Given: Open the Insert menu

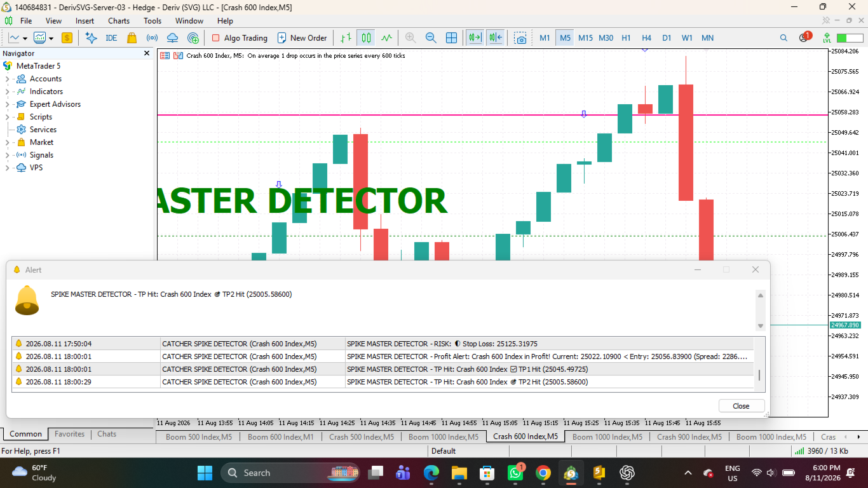Looking at the screenshot, I should [85, 21].
